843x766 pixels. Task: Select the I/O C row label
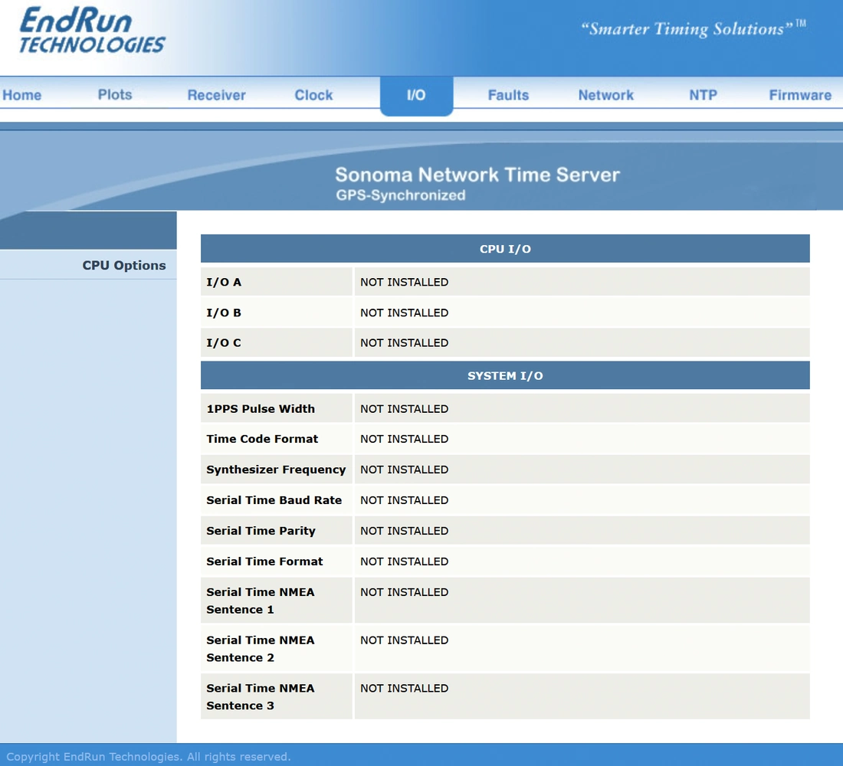(224, 342)
